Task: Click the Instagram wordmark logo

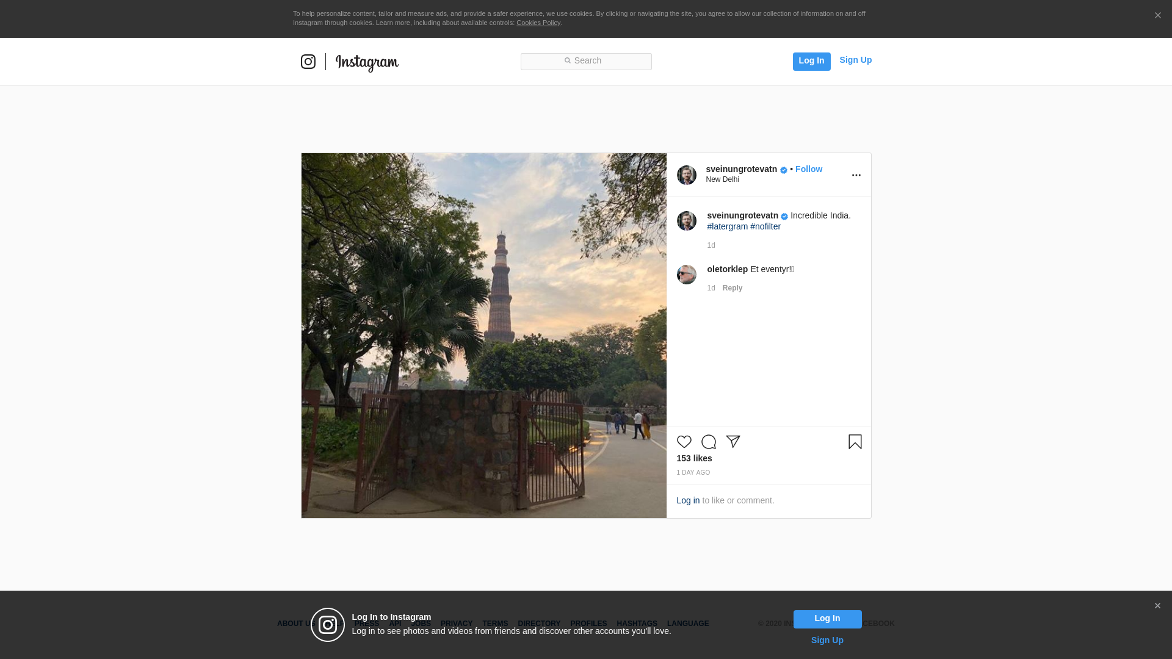Action: tap(367, 63)
